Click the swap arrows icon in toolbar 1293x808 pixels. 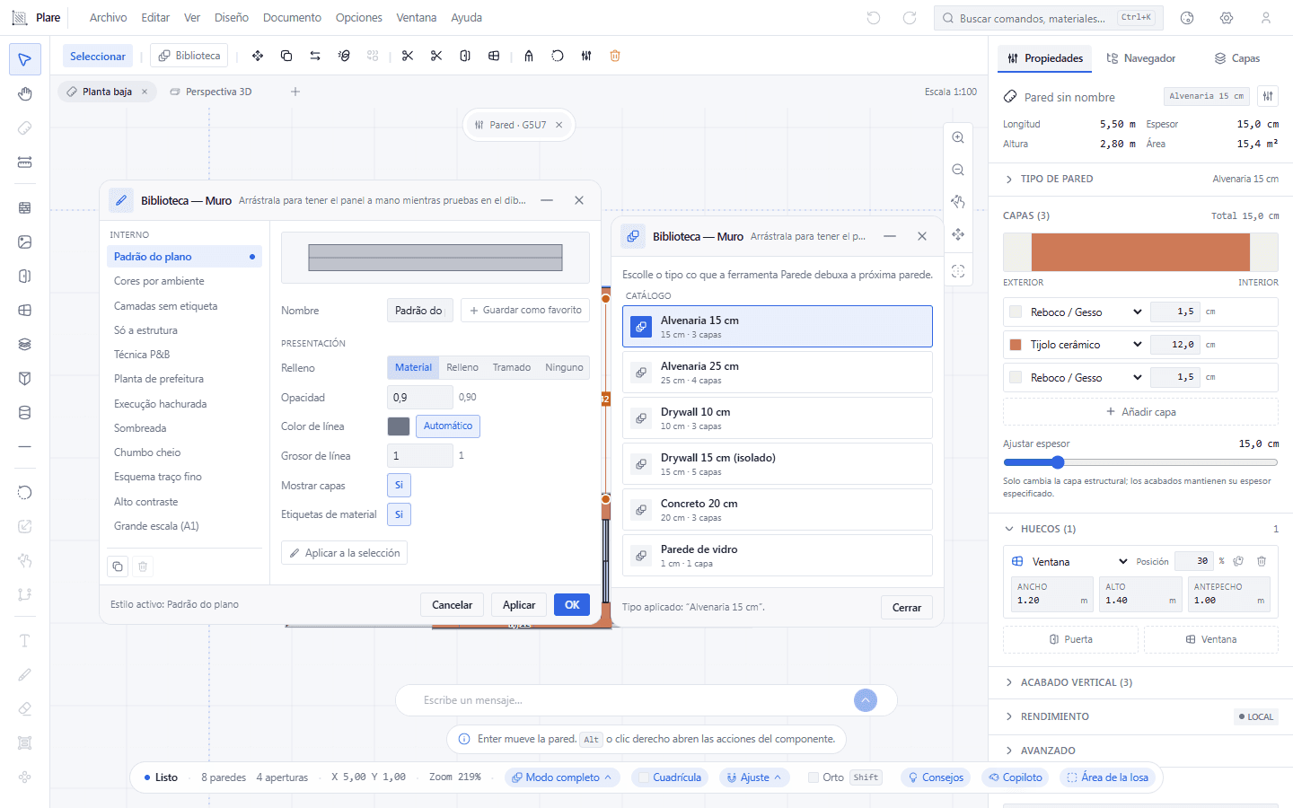(315, 56)
